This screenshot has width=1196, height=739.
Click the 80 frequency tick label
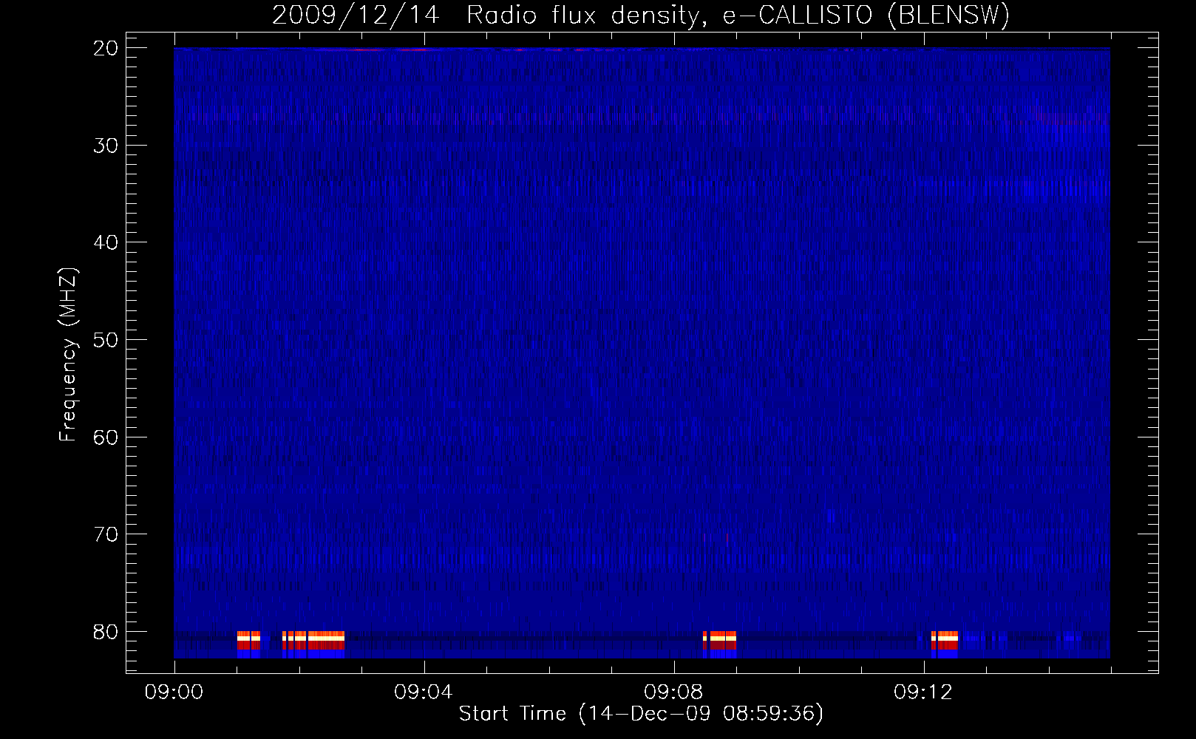[x=105, y=632]
